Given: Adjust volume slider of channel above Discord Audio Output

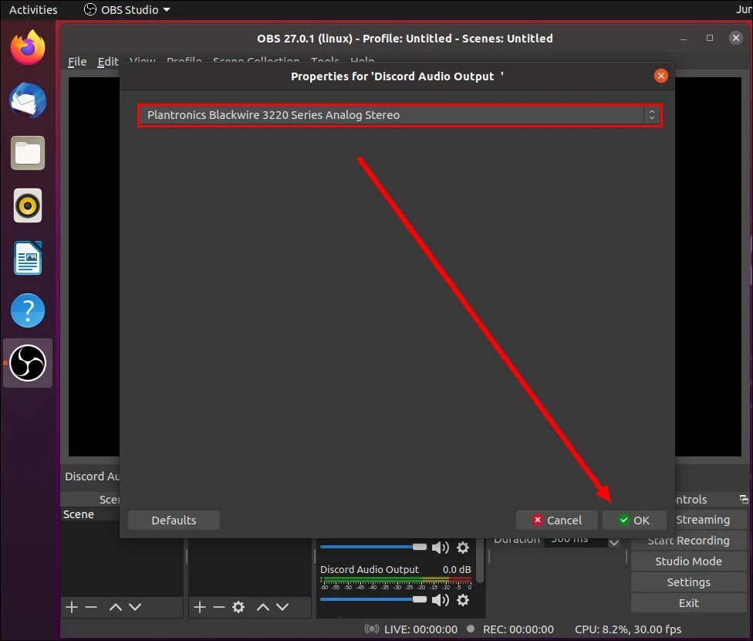Looking at the screenshot, I should 373,547.
